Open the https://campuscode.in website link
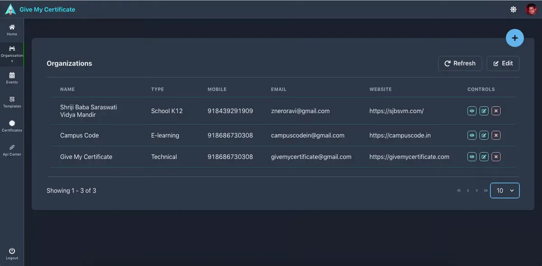 click(400, 135)
